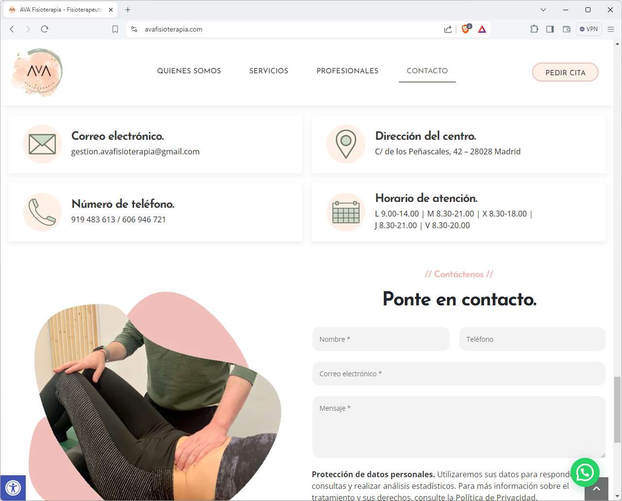
Task: Open the Servicios menu item
Action: point(269,71)
